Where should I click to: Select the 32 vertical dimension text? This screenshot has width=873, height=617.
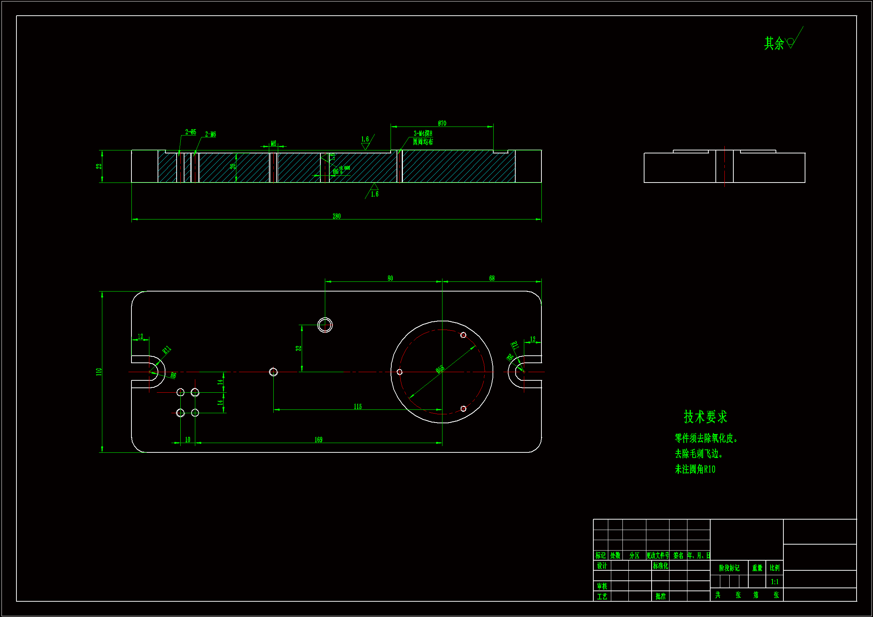tap(299, 348)
